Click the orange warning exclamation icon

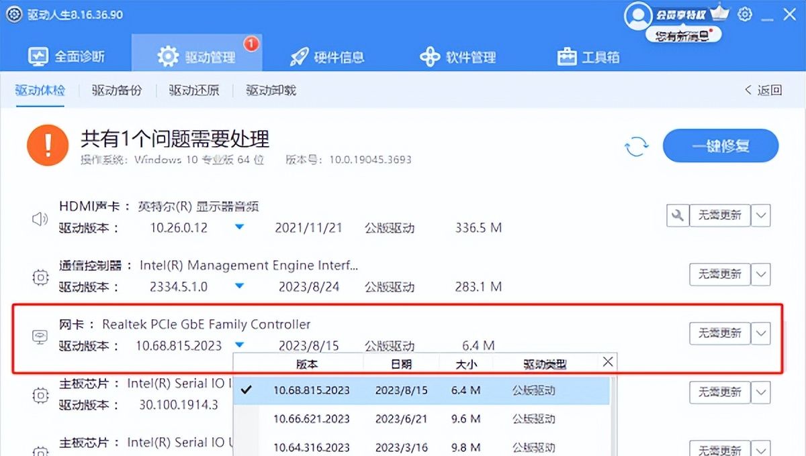coord(47,146)
